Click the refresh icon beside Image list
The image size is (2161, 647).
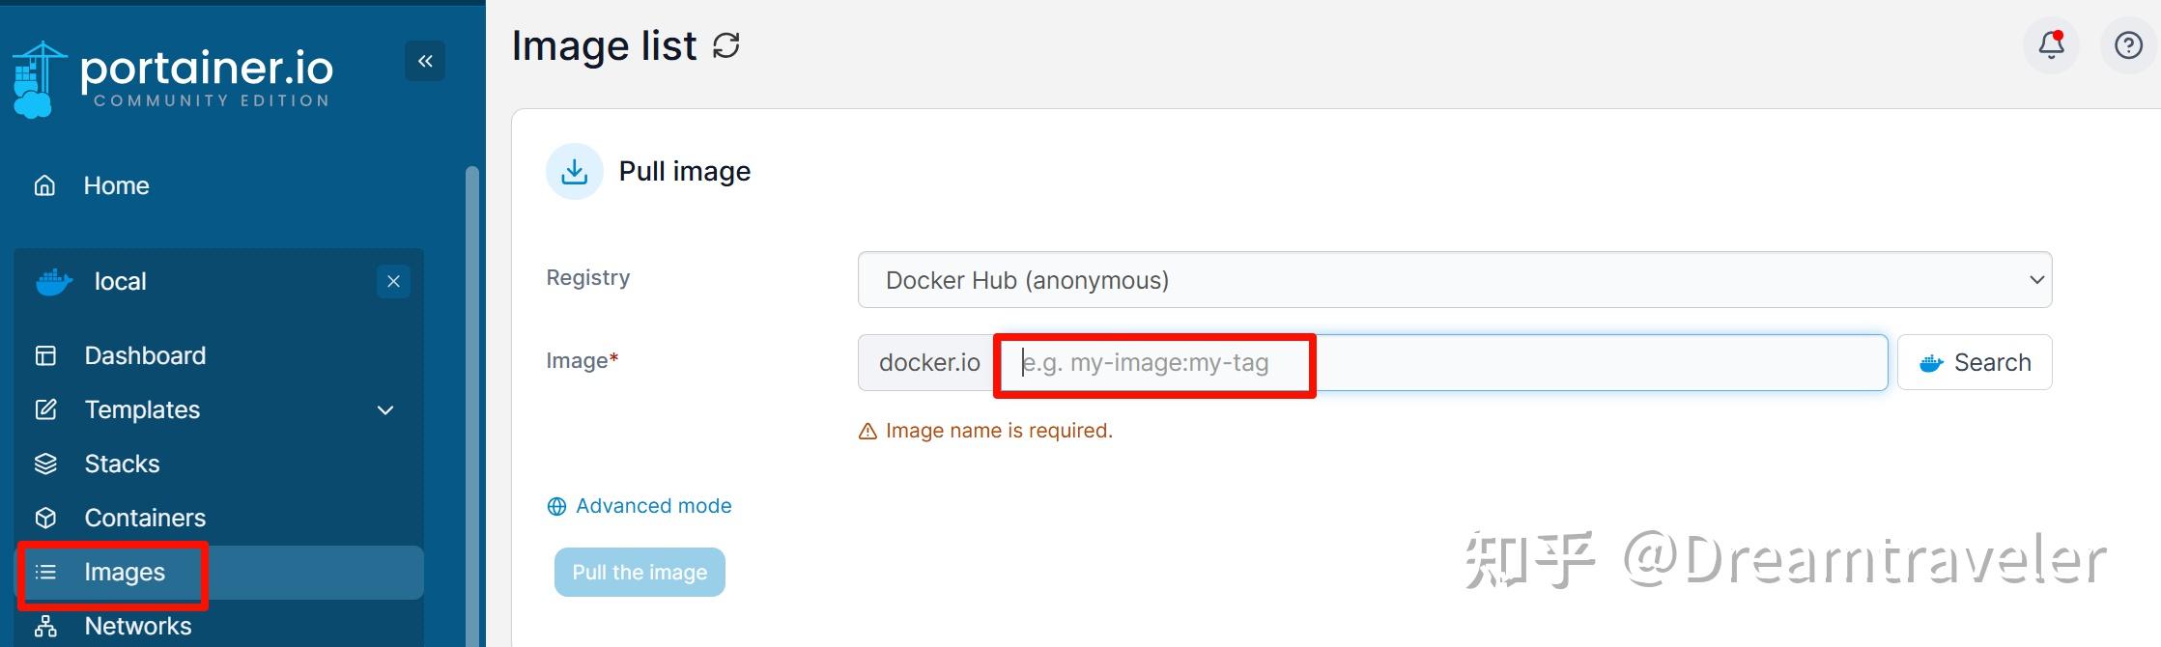(x=726, y=45)
